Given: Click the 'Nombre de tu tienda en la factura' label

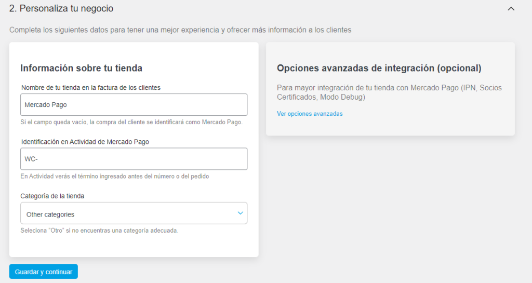Looking at the screenshot, I should point(90,87).
